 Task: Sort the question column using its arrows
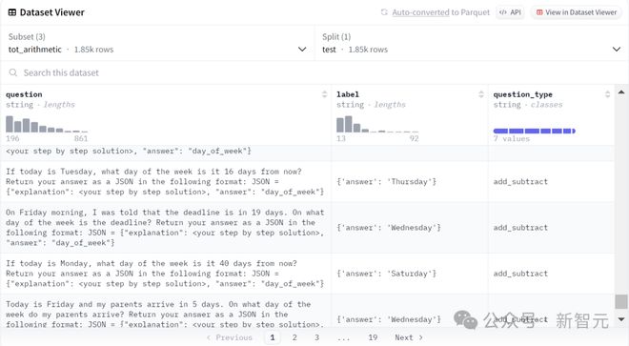(324, 94)
